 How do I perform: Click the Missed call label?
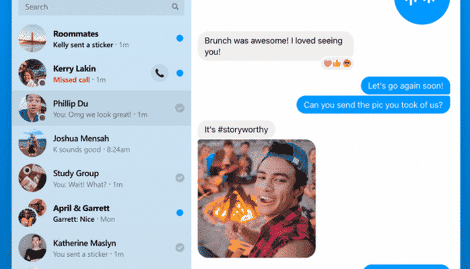(71, 80)
